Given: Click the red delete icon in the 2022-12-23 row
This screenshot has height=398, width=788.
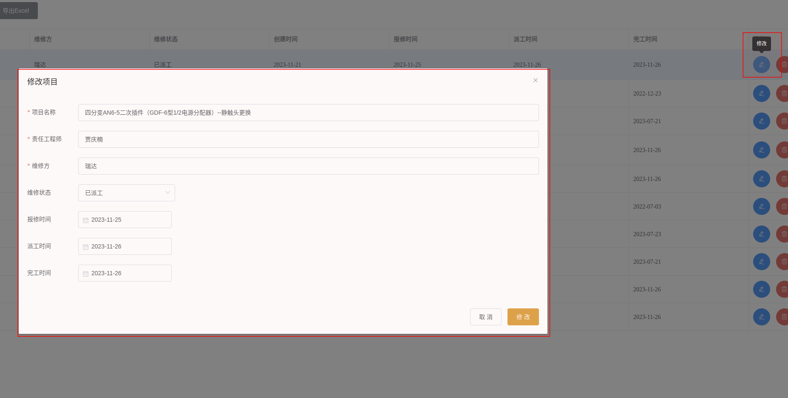Looking at the screenshot, I should [783, 93].
